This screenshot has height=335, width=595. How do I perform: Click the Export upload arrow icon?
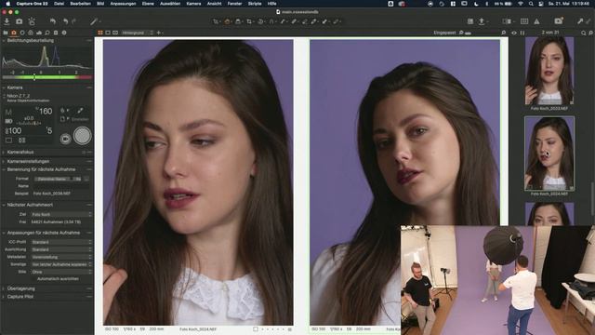pyautogui.click(x=482, y=21)
